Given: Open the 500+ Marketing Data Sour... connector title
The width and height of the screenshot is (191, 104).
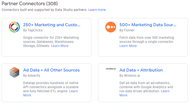Looking at the screenshot, I should point(148,25).
